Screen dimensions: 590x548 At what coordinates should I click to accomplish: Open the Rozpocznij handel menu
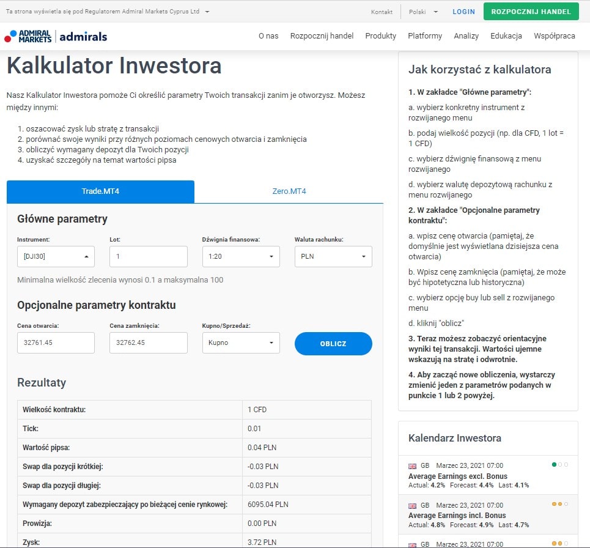pos(322,35)
